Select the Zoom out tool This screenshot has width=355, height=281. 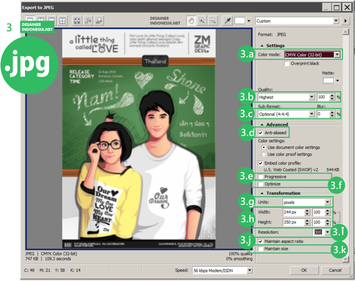pos(213,21)
